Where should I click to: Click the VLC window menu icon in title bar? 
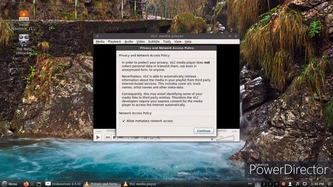[97, 36]
